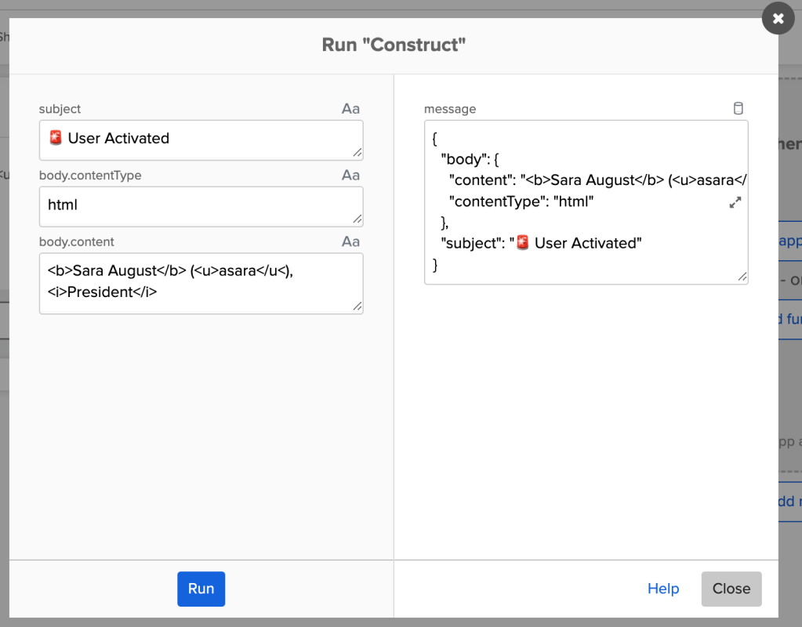Click into the body.content HTML text area
Screen dimensions: 802x627
point(200,282)
